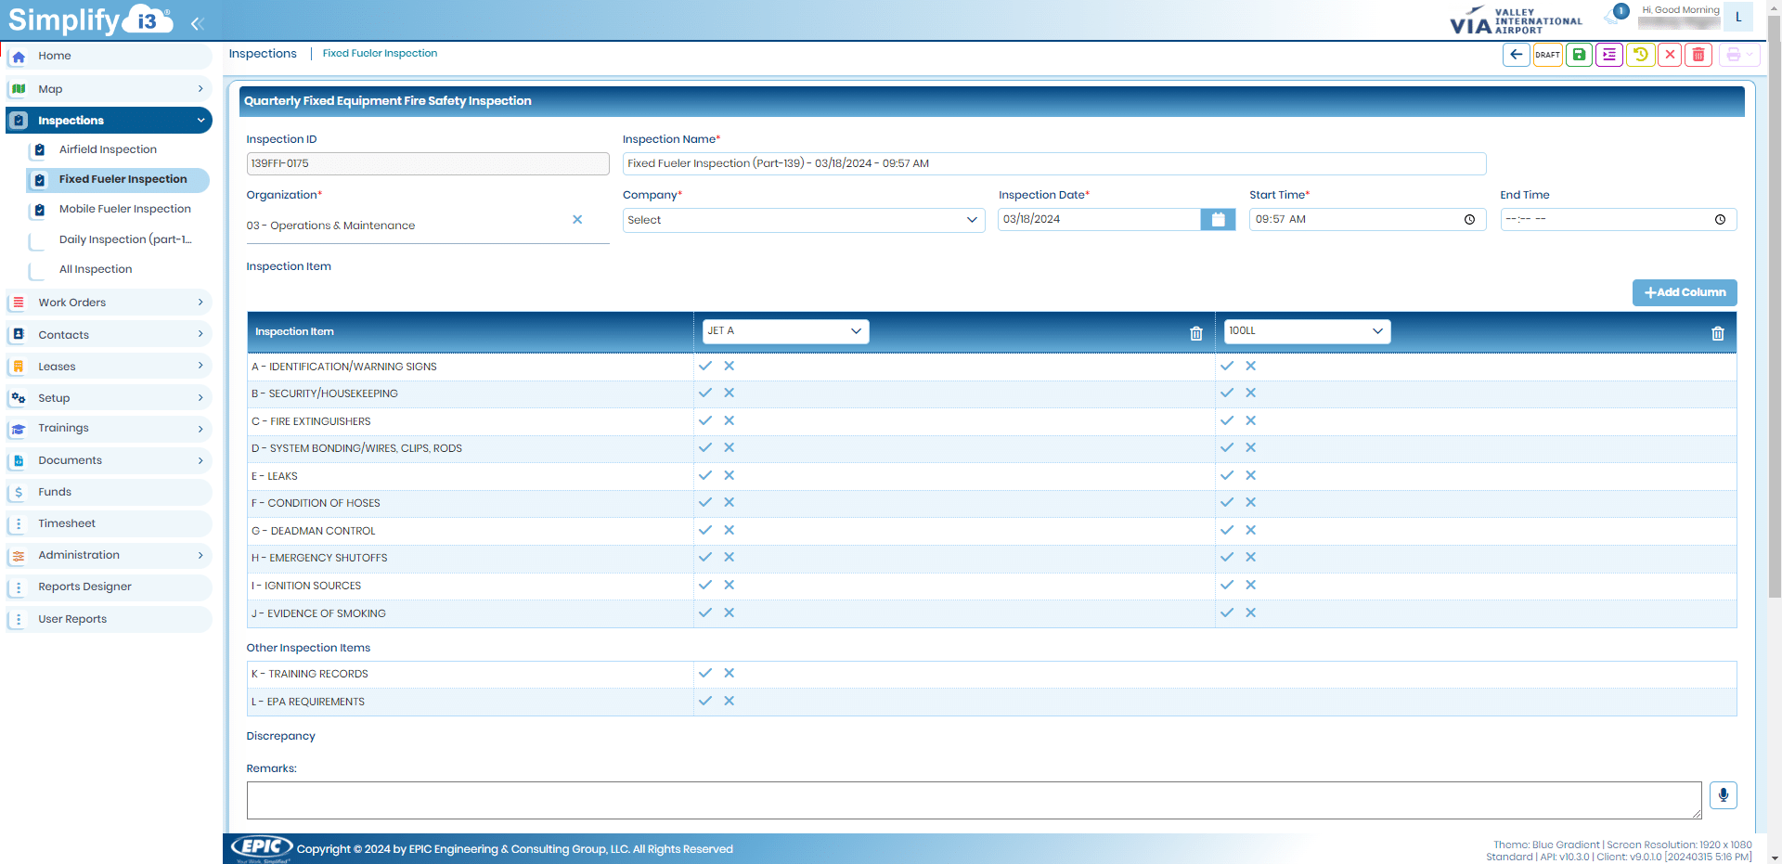Click the green save icon in toolbar

pos(1579,55)
